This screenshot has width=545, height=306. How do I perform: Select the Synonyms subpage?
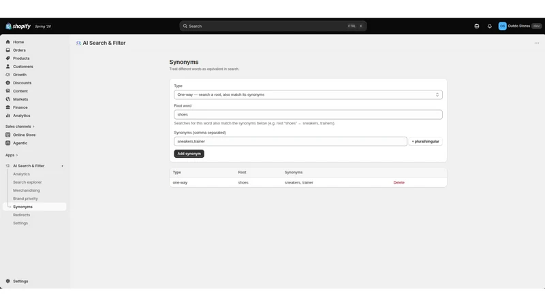(35, 207)
